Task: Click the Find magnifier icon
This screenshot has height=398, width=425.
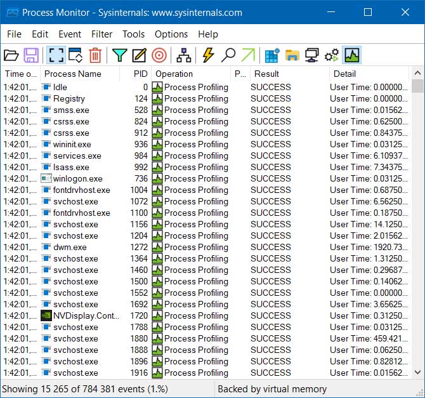Action: click(x=228, y=55)
